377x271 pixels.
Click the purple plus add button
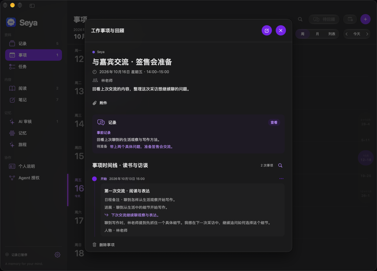coord(365,19)
